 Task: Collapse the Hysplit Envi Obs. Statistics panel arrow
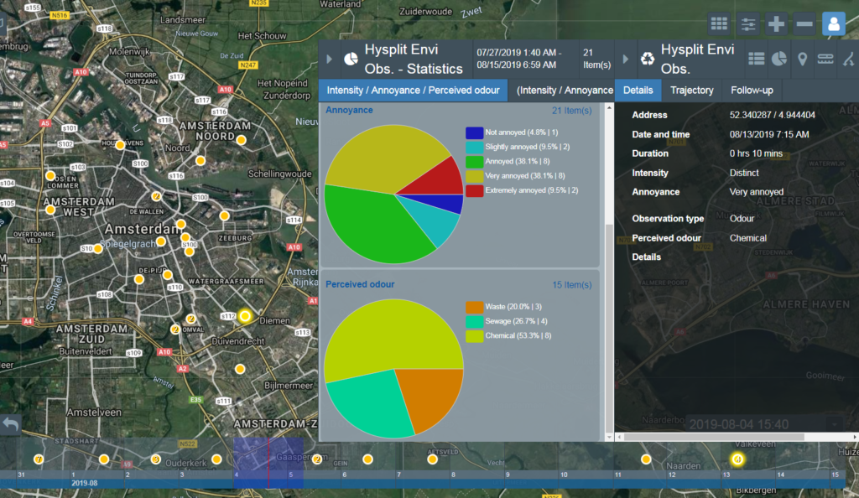click(x=329, y=59)
